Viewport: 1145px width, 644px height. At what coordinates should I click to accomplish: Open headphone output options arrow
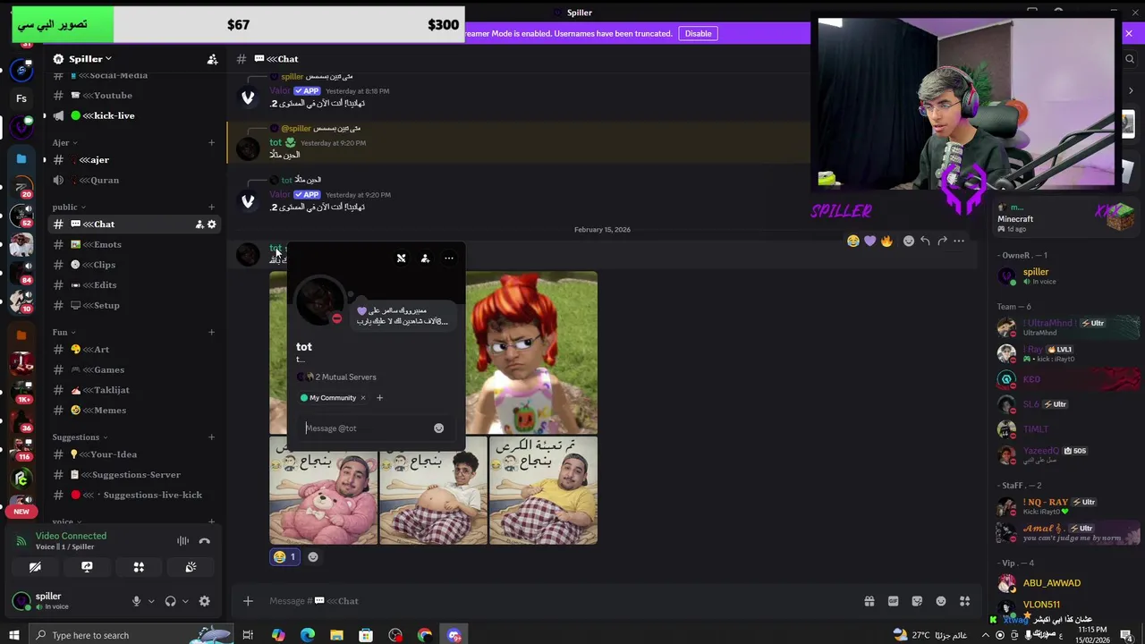point(185,601)
